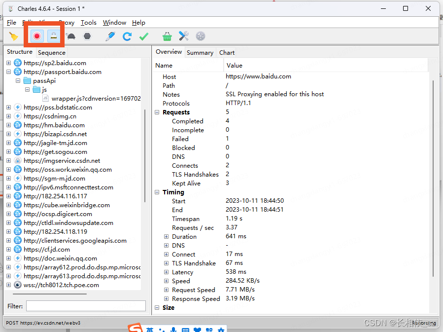Select the Chart tab
This screenshot has width=443, height=332.
tap(227, 53)
